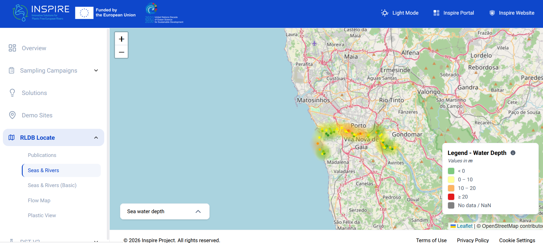Click the Inspire Portal grid icon
Screen dimensions: 543x243
[436, 13]
